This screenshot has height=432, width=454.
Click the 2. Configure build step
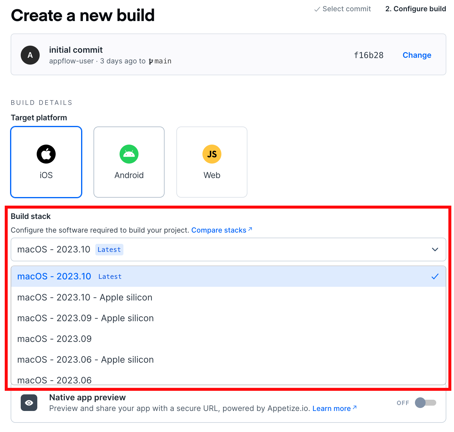(x=416, y=9)
